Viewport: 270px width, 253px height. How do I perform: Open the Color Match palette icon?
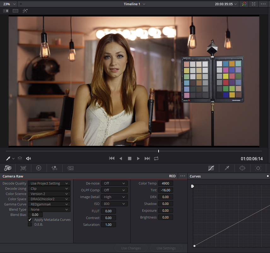click(23, 168)
